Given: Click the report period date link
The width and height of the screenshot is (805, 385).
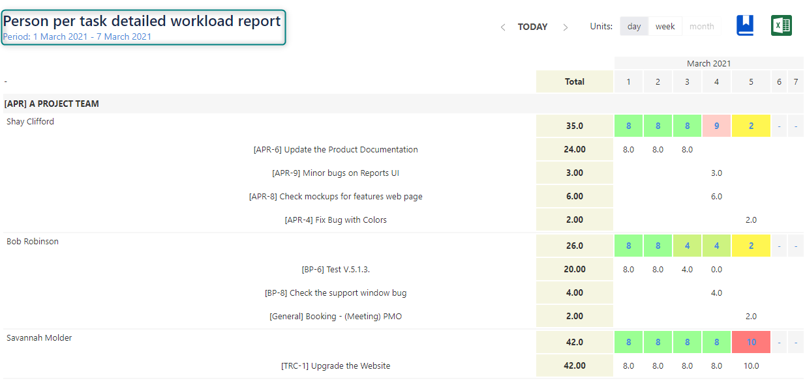Looking at the screenshot, I should 77,37.
